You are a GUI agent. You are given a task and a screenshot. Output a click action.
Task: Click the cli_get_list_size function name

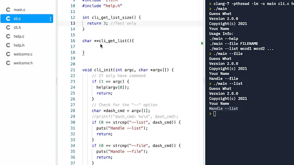tap(111, 18)
